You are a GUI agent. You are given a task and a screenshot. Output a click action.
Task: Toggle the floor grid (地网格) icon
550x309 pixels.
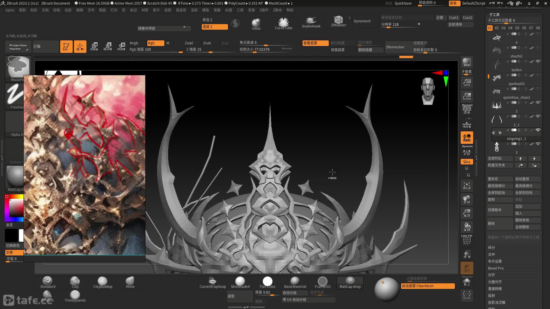point(467,124)
